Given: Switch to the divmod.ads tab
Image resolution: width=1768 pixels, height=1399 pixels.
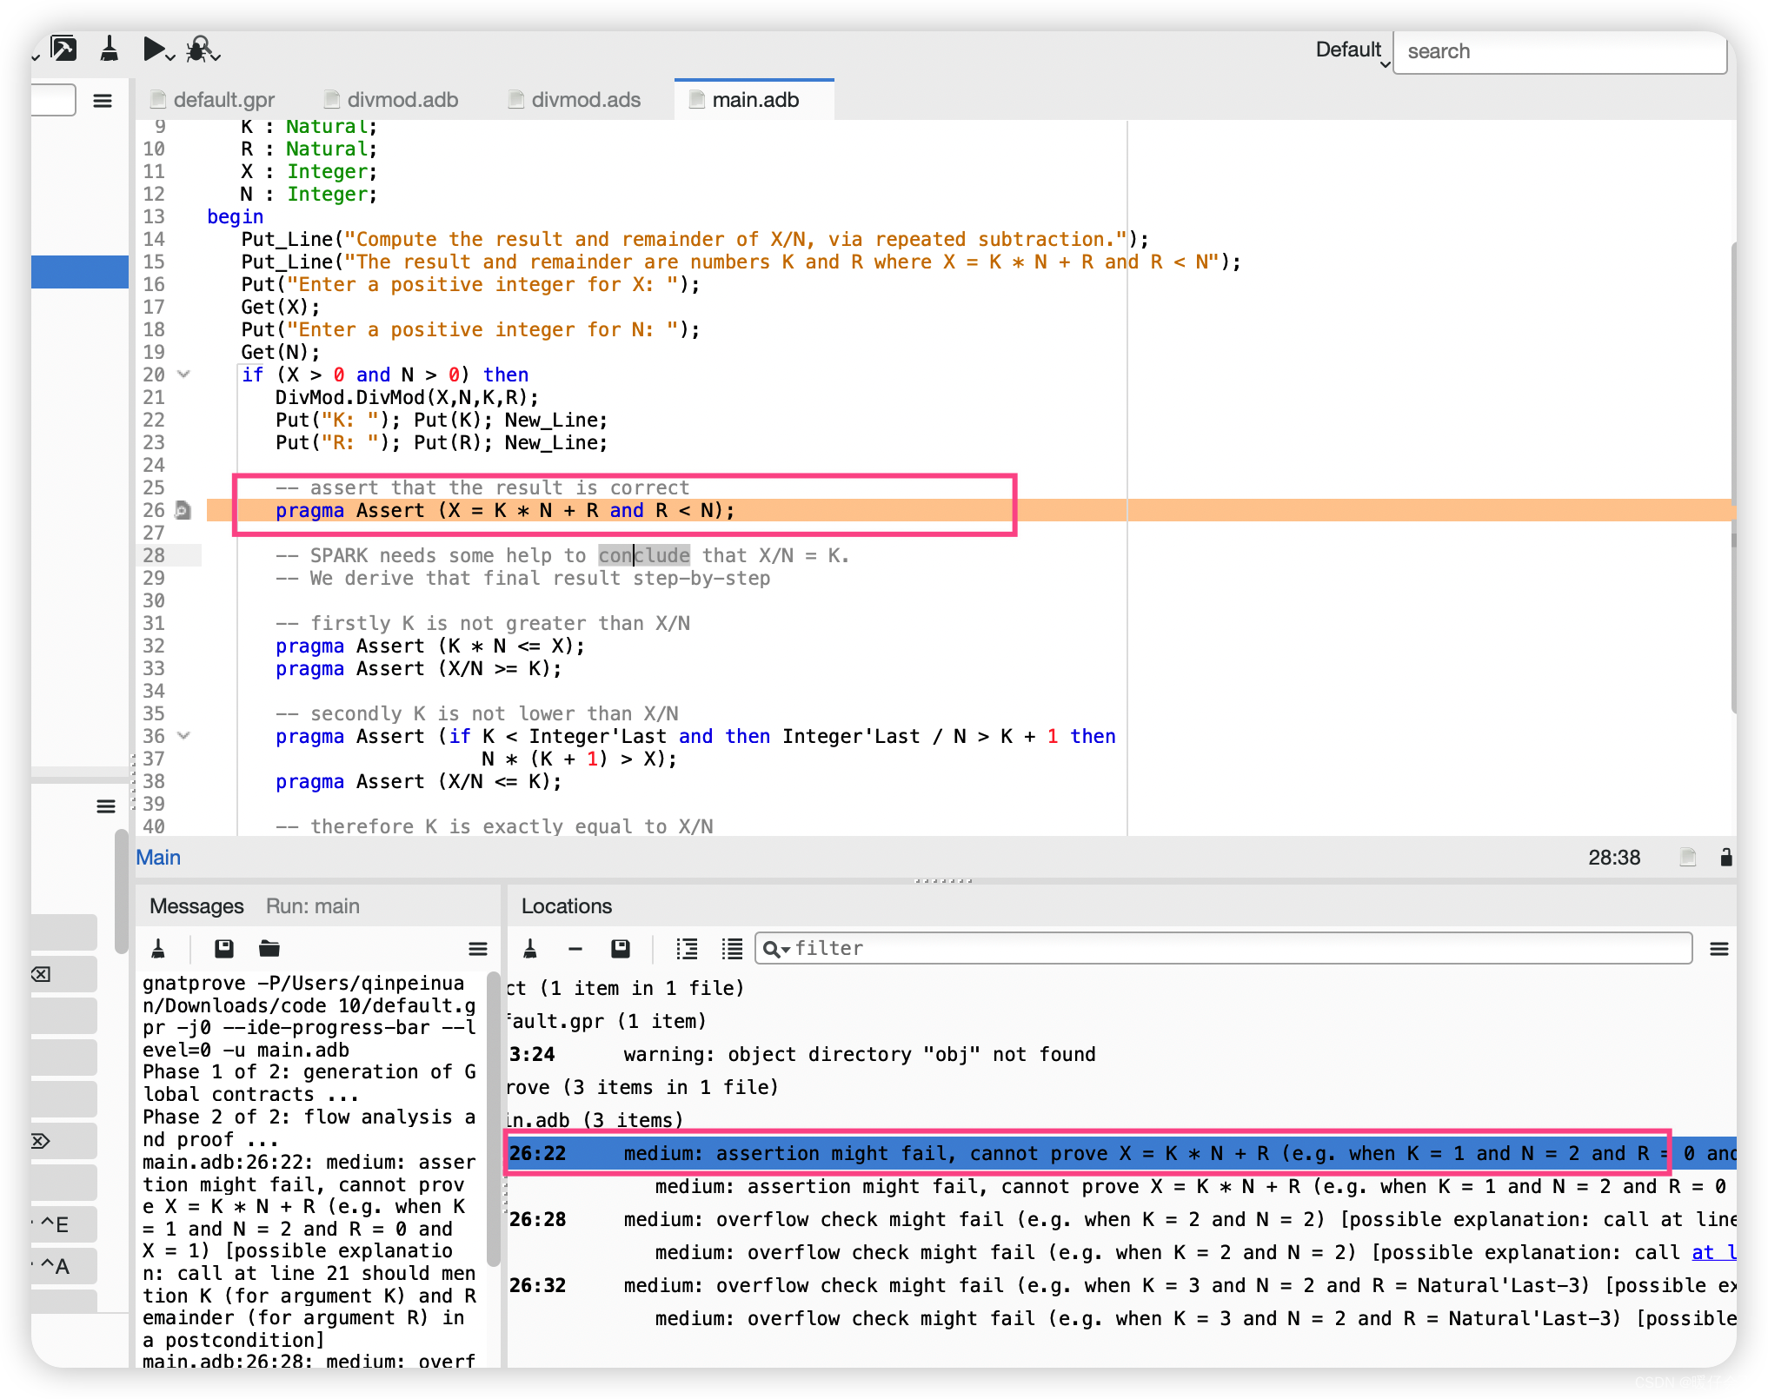Looking at the screenshot, I should pos(585,100).
